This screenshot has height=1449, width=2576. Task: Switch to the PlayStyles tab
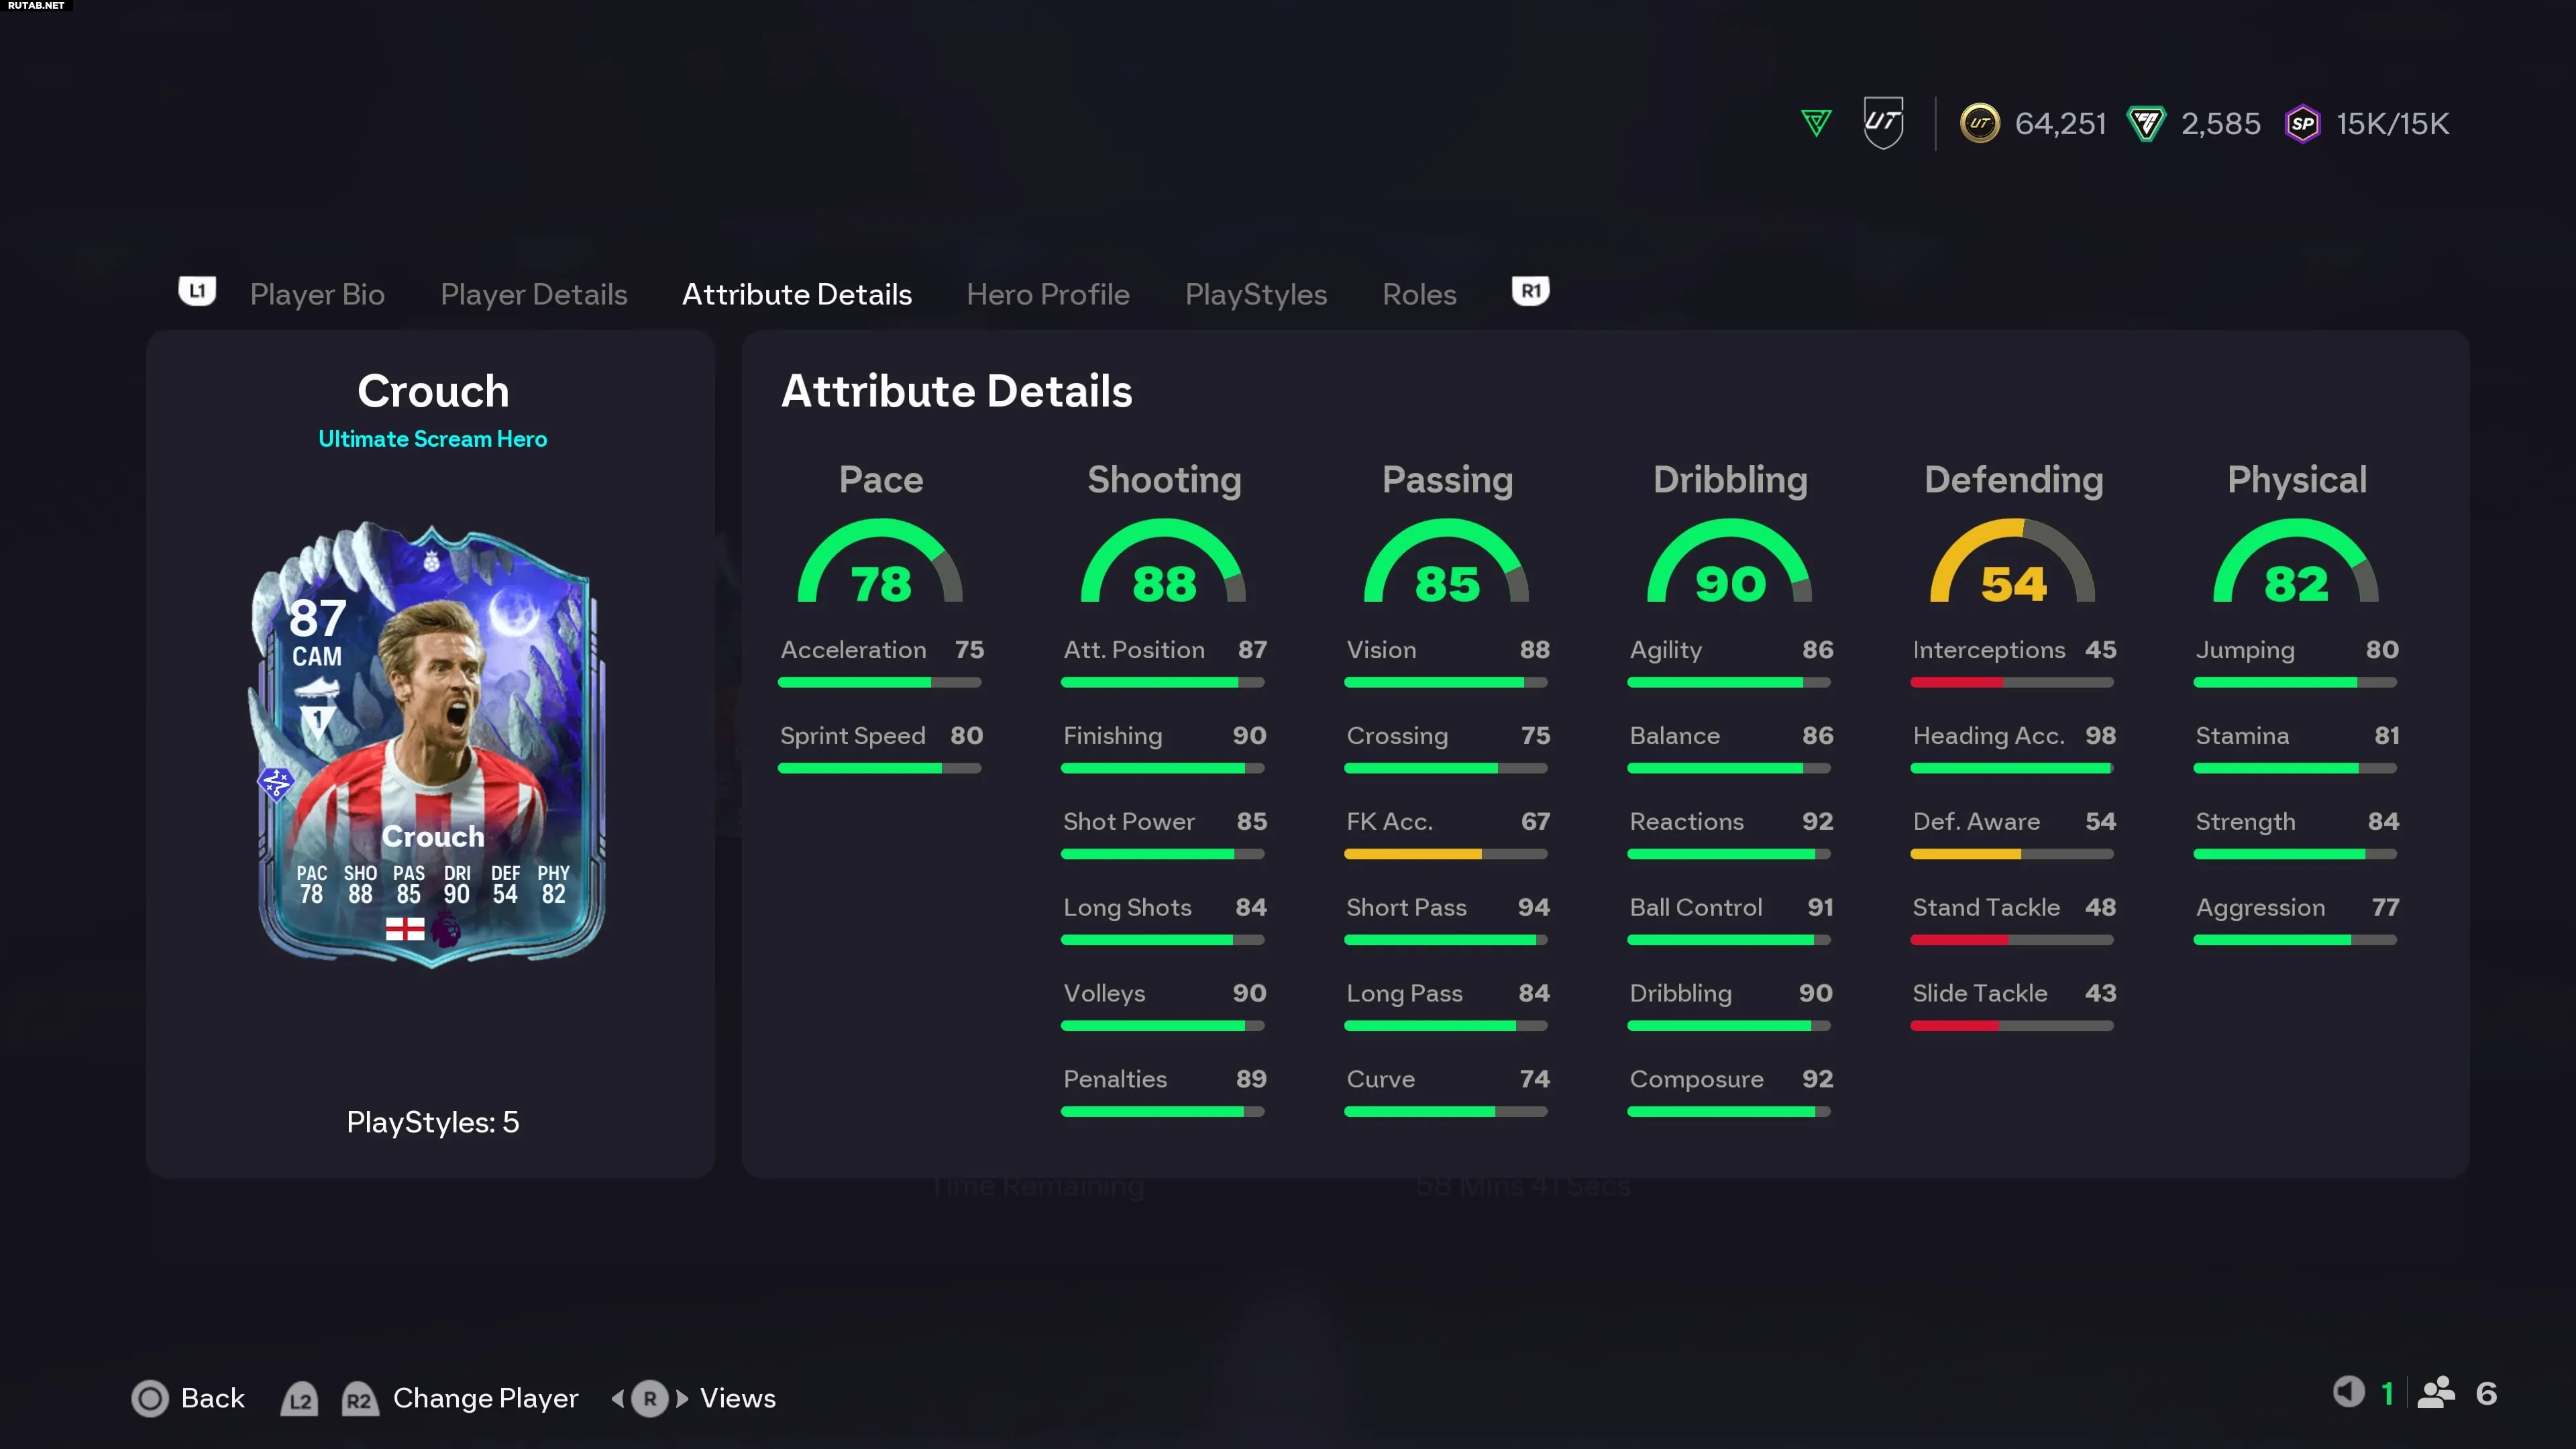pyautogui.click(x=1255, y=294)
